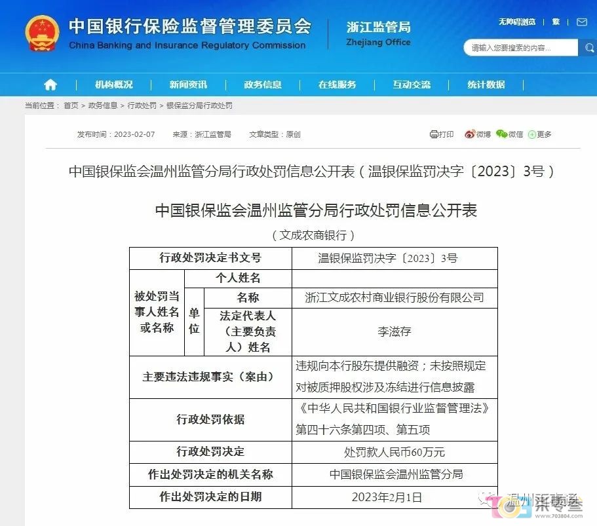Image resolution: width=597 pixels, height=526 pixels.
Task: Expand the 互动交流 navigation item
Action: coord(412,85)
